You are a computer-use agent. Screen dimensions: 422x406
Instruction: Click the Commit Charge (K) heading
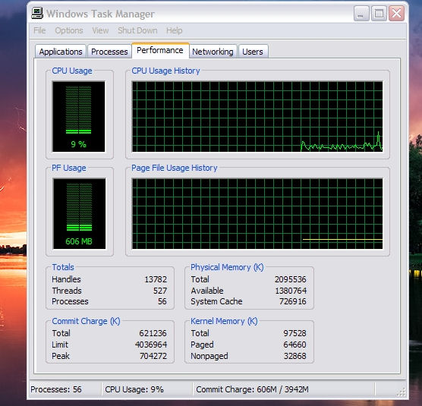click(x=86, y=321)
